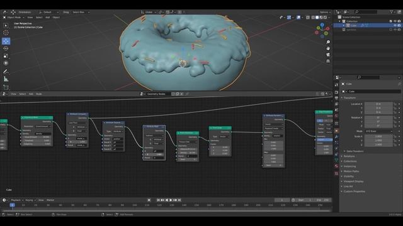Toggle Collection visibility eye in outliner
The width and height of the screenshot is (403, 226).
(395, 21)
